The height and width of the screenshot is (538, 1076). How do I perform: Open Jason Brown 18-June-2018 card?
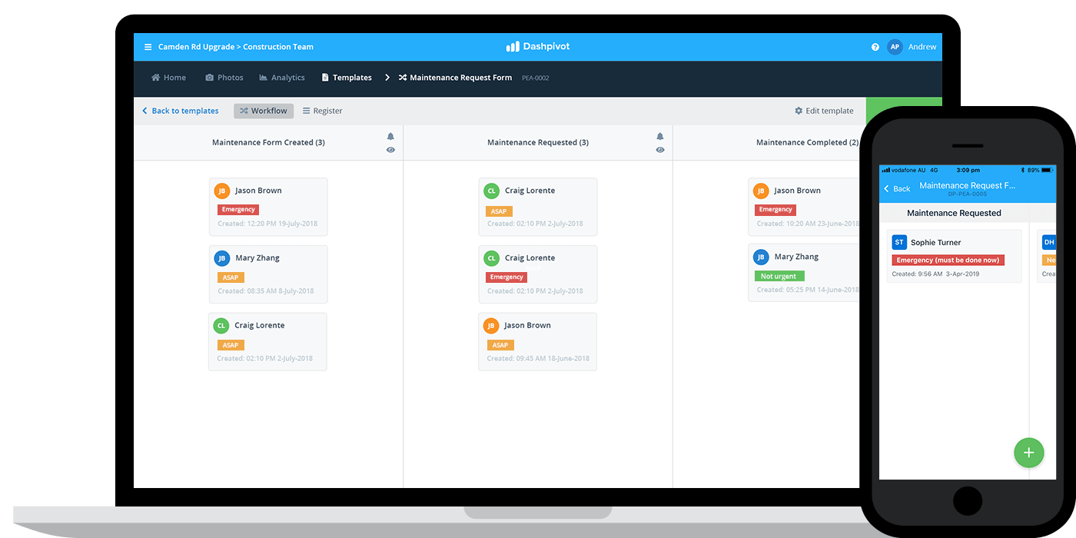click(x=538, y=342)
